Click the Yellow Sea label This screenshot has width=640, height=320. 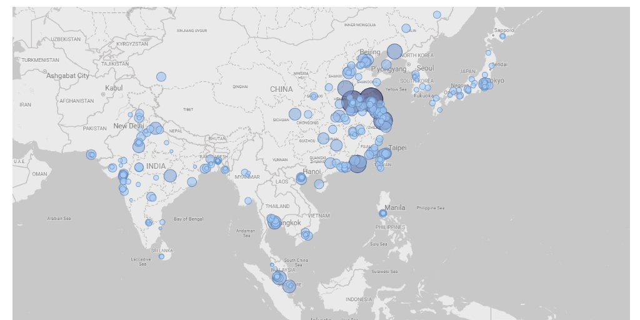click(x=396, y=89)
